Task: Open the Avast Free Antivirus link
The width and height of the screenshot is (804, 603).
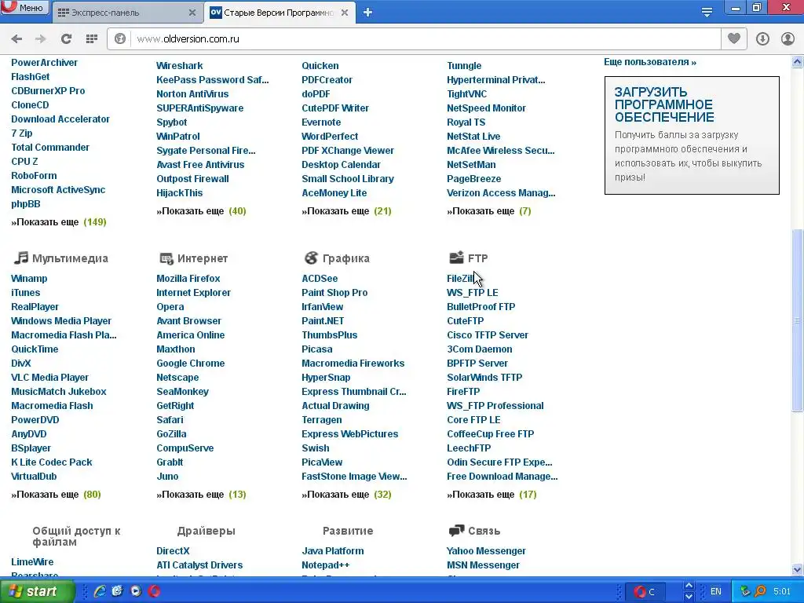Action: (x=200, y=165)
